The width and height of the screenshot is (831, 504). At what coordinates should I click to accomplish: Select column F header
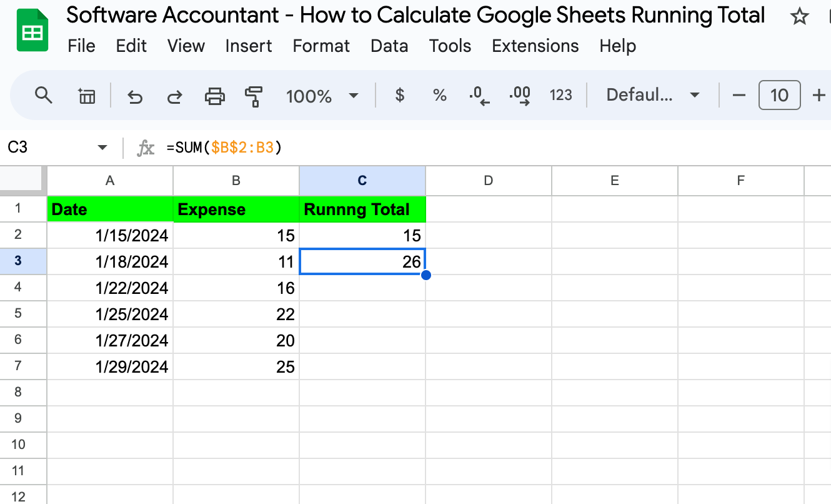pos(741,181)
